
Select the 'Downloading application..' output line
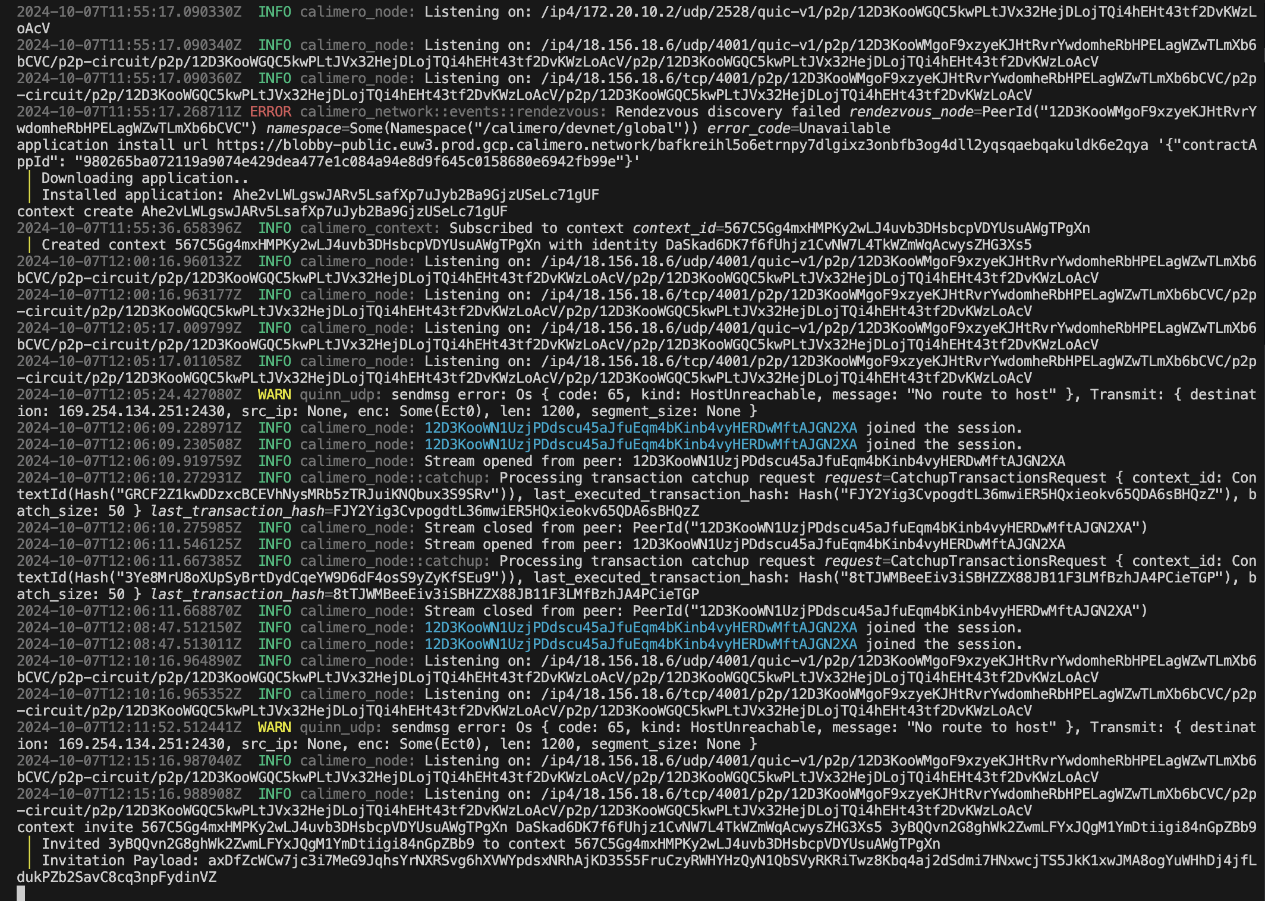pyautogui.click(x=145, y=178)
